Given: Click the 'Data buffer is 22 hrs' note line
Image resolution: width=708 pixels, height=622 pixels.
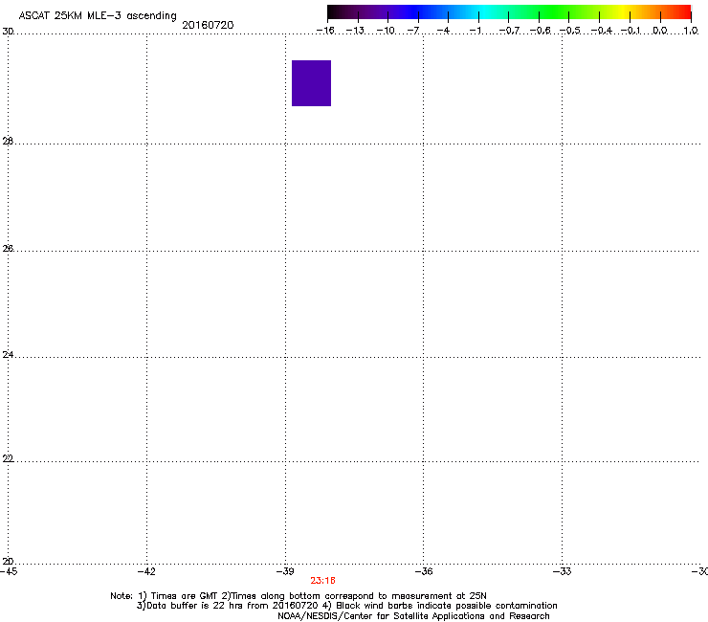Looking at the screenshot, I should [x=346, y=606].
